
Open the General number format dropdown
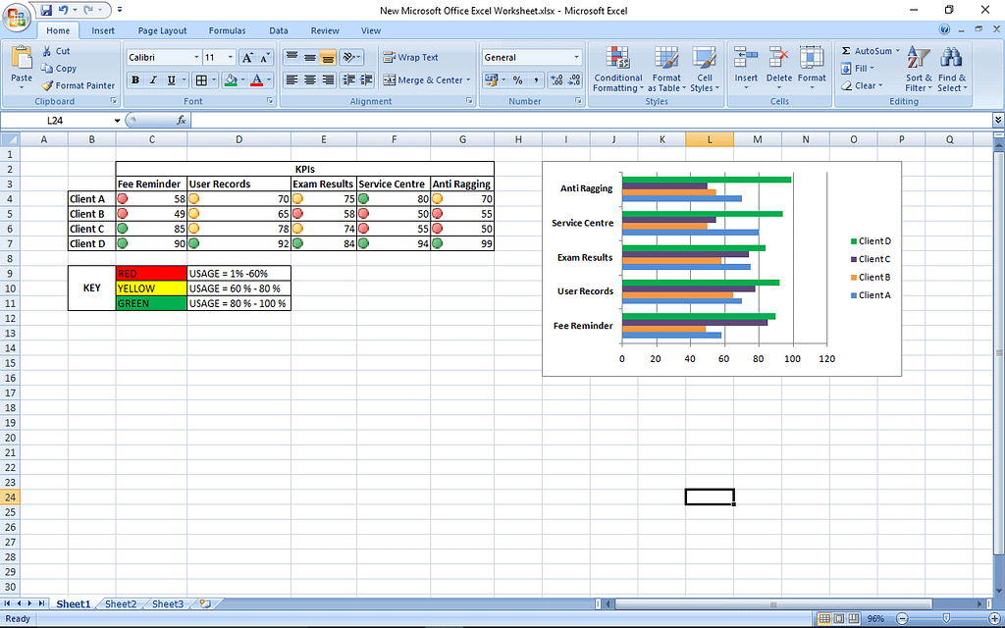[530, 57]
